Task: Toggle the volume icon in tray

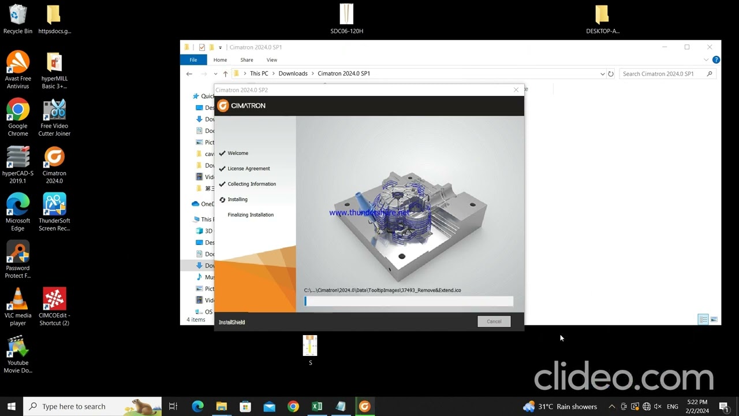Action: [658, 407]
